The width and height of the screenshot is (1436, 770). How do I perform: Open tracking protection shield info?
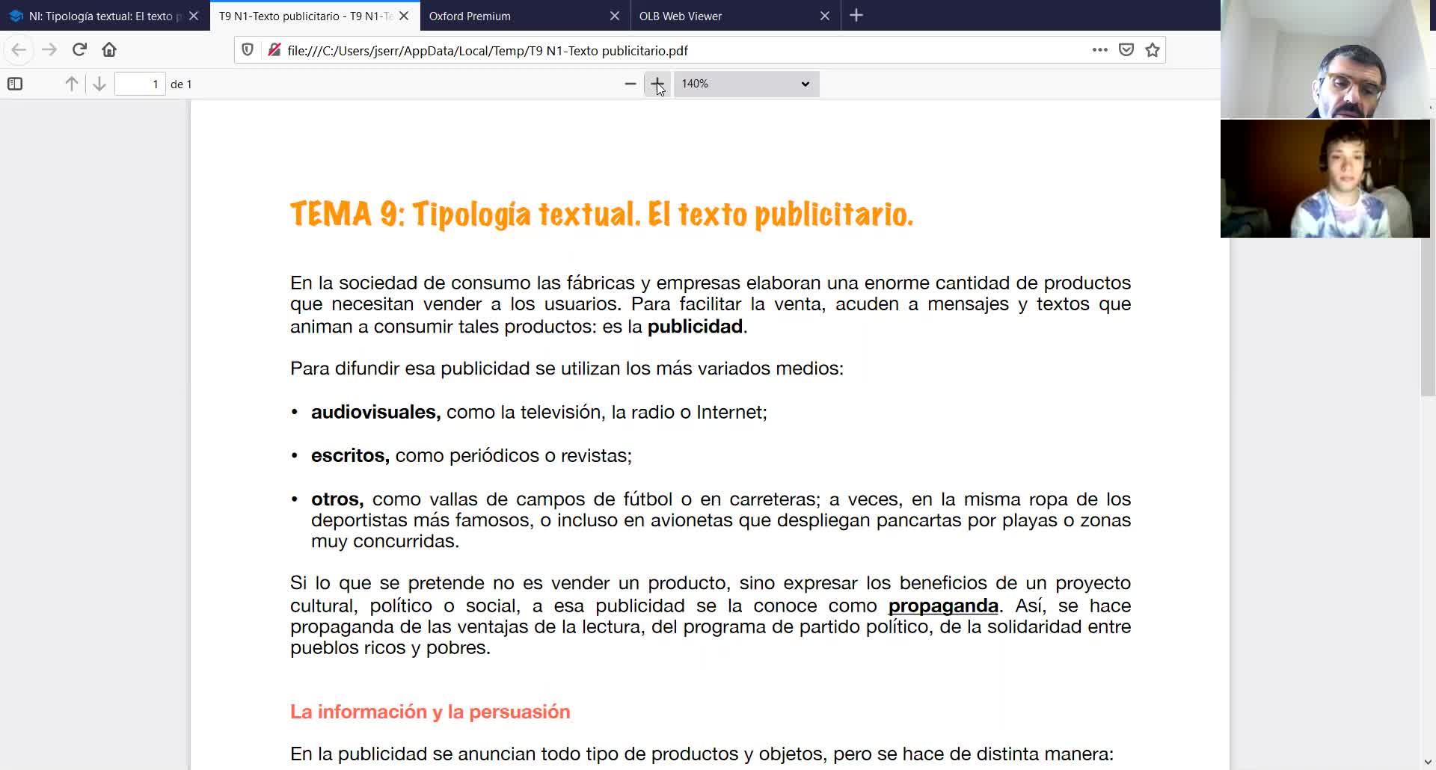coord(248,50)
